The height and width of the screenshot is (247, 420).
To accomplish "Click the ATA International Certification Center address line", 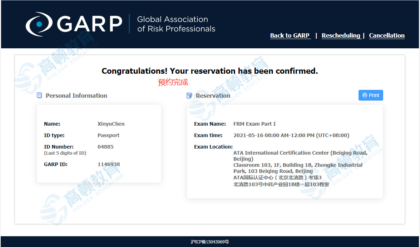I will (x=301, y=156).
